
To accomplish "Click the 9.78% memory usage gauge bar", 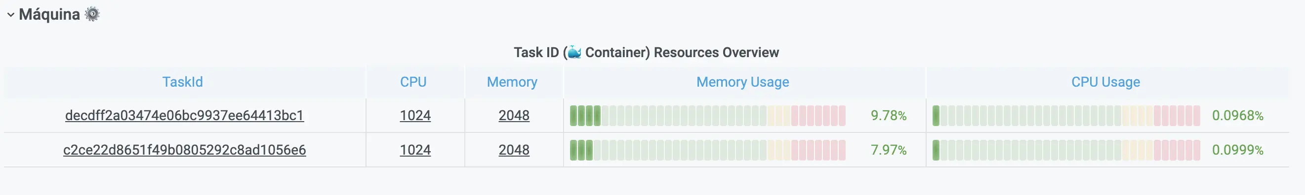I will point(708,116).
